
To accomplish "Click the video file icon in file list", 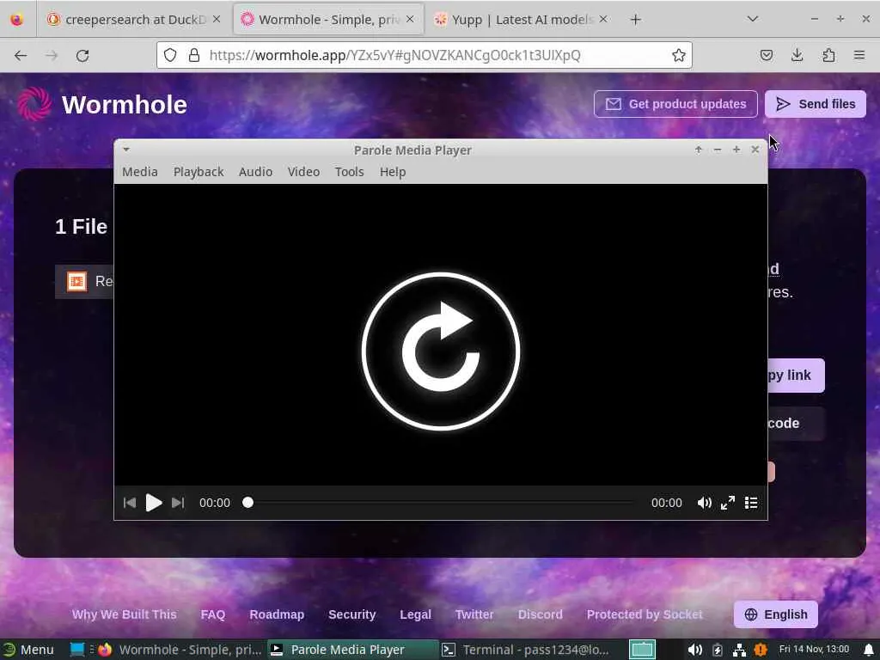I will pos(76,281).
